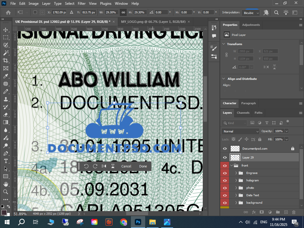Viewport: 304px width, 228px height.
Task: Click the rotate counterclockwise icon in transform bar
Action: tap(86, 166)
